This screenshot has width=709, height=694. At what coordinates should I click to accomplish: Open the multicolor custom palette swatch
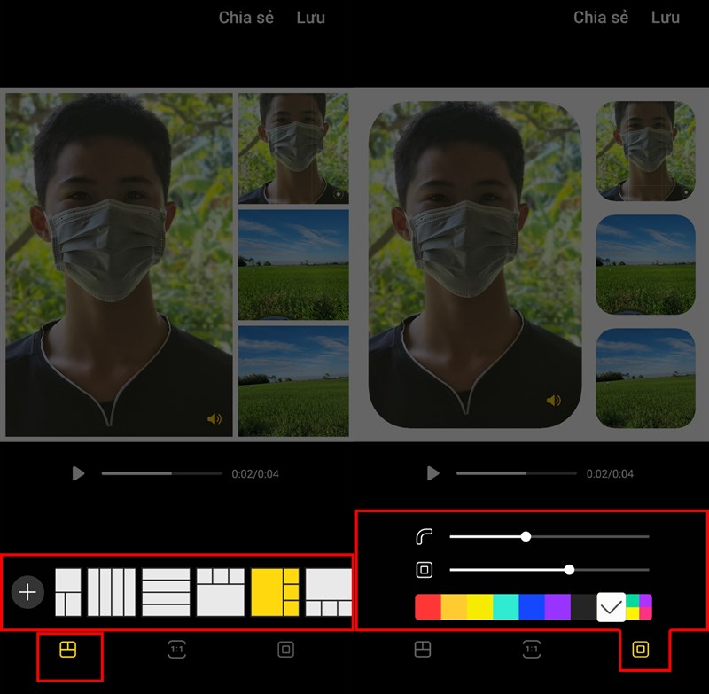(x=639, y=607)
